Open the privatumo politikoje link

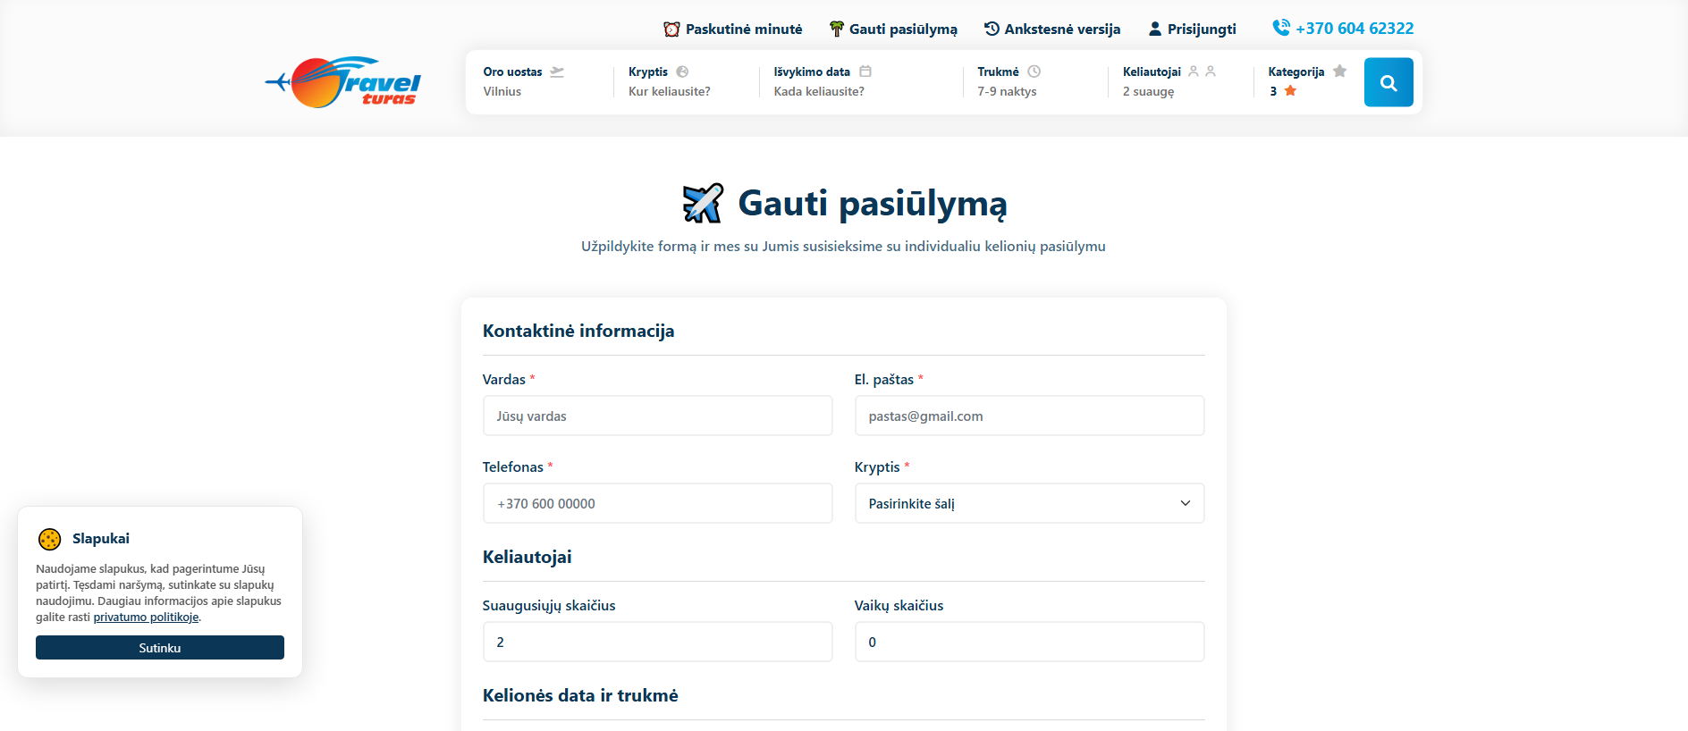[x=147, y=618]
